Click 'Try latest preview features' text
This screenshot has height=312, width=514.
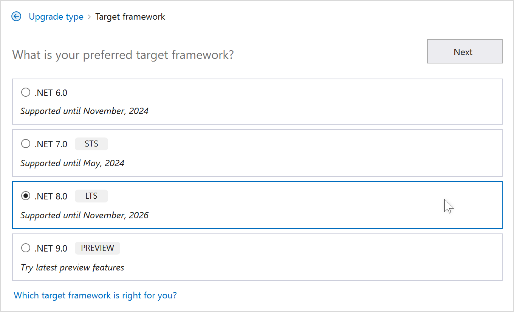coord(73,267)
